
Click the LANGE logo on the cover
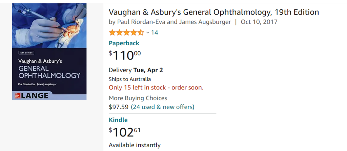pos(35,96)
